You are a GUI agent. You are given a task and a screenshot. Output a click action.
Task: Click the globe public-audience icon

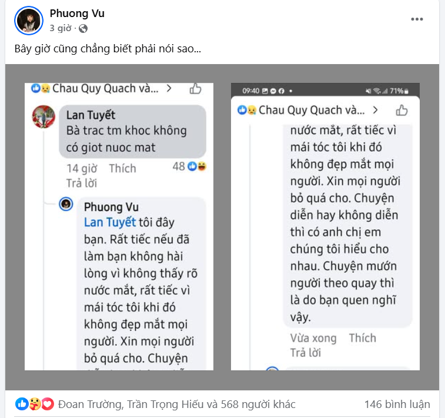83,29
